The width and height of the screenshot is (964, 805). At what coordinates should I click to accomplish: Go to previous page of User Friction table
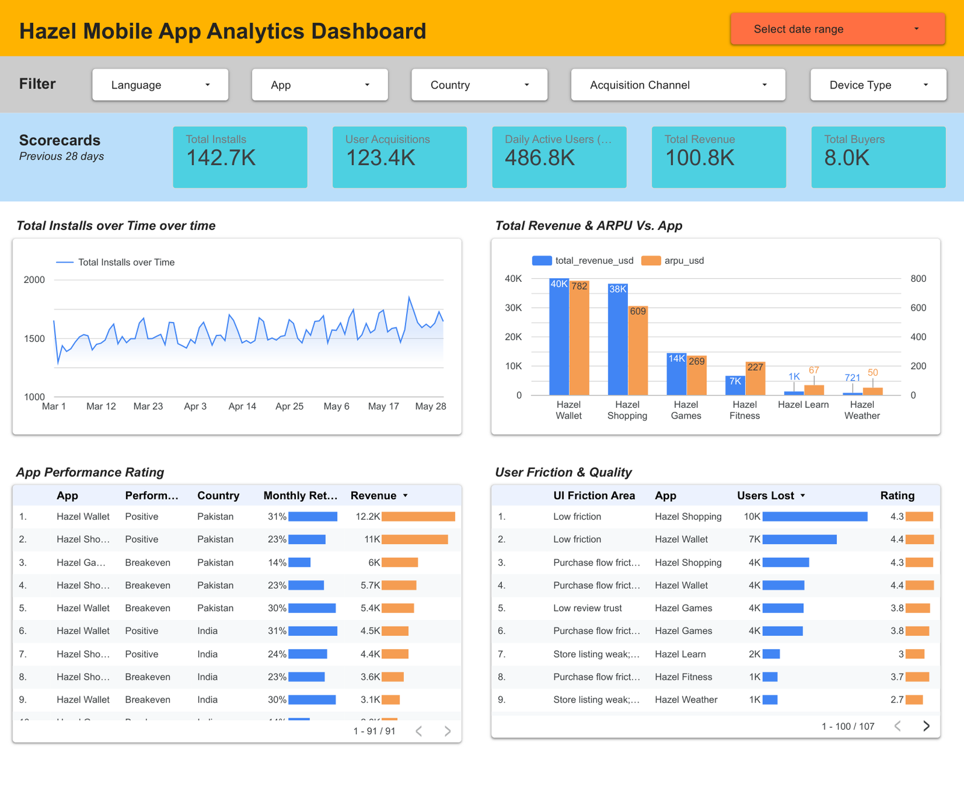(x=898, y=726)
